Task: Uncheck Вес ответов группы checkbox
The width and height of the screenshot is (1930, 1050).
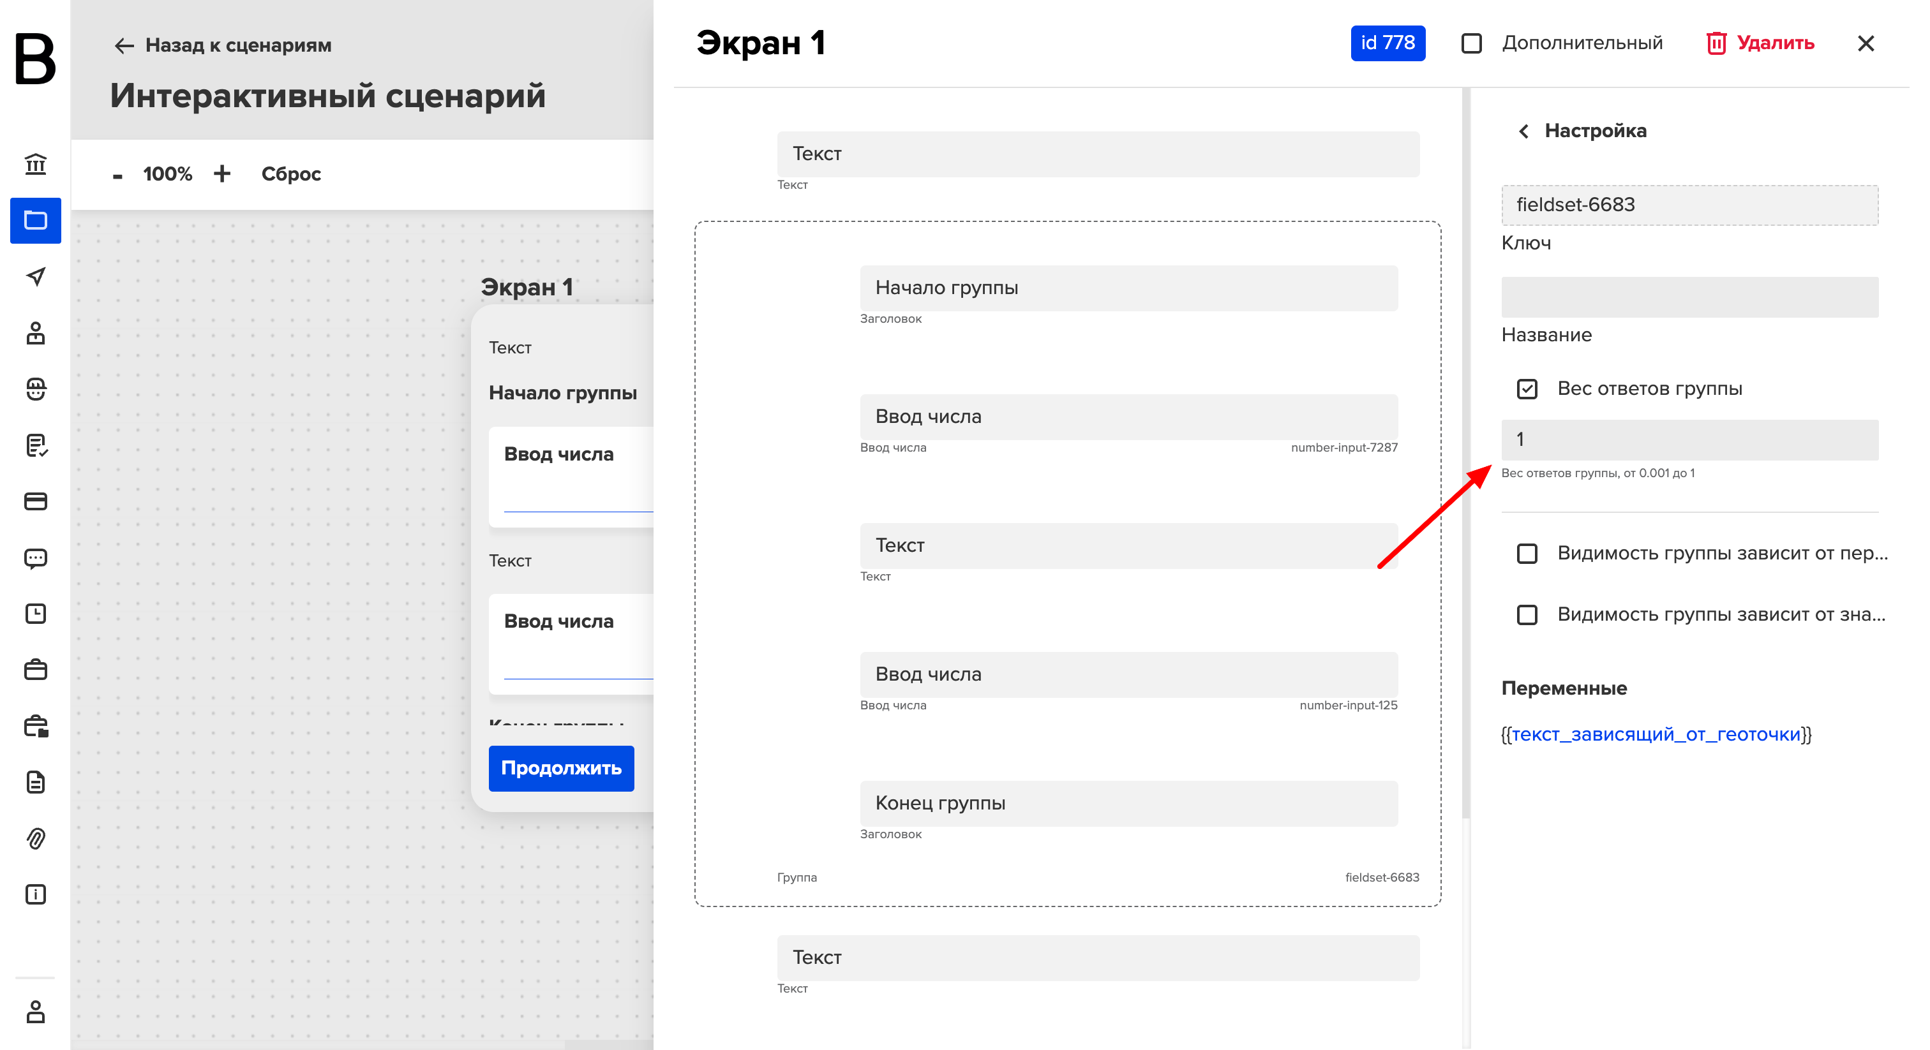Action: (x=1527, y=388)
